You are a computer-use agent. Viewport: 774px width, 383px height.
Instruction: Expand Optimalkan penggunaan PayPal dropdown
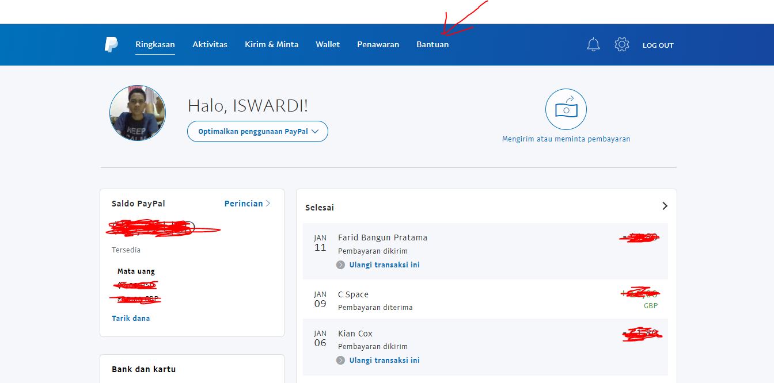(x=257, y=132)
